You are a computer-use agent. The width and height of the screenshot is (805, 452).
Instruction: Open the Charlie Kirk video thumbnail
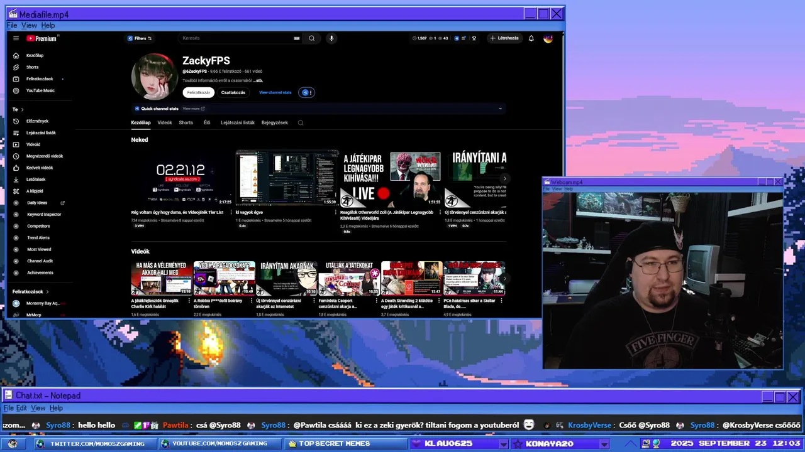coord(162,278)
